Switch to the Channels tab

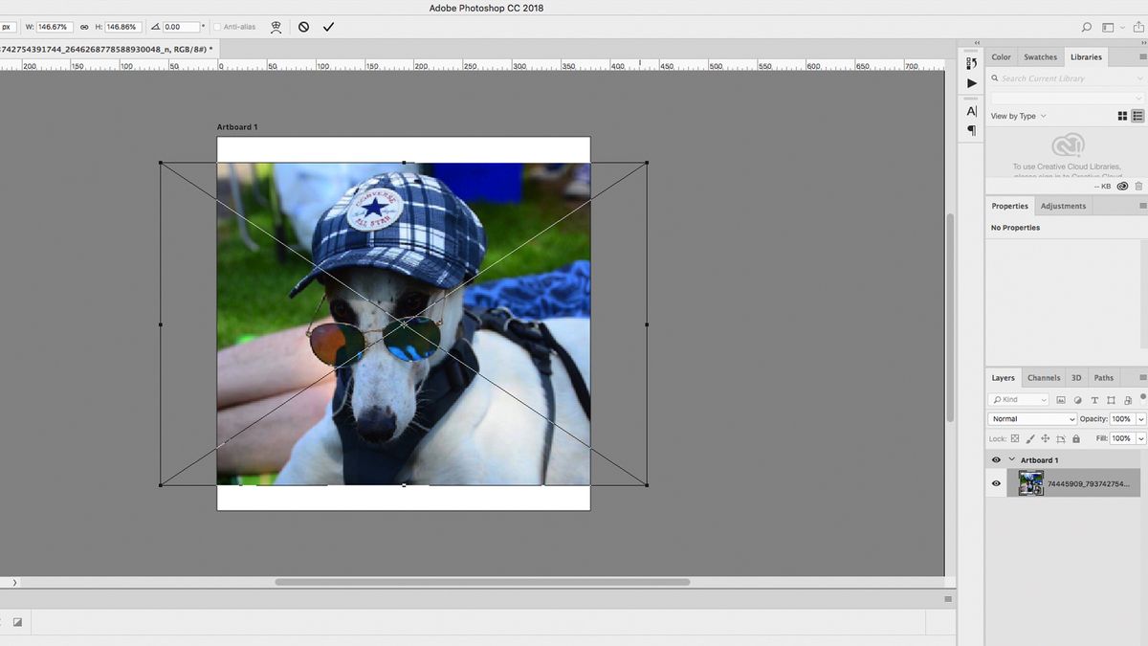(1043, 377)
